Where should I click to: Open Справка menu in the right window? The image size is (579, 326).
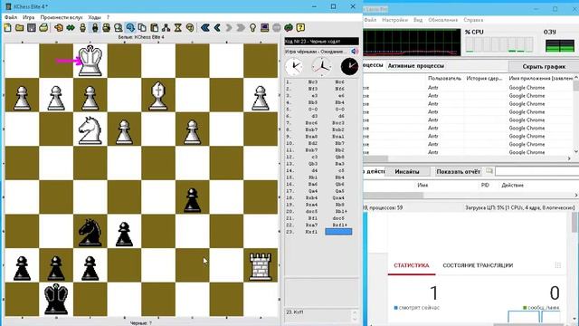tap(473, 20)
